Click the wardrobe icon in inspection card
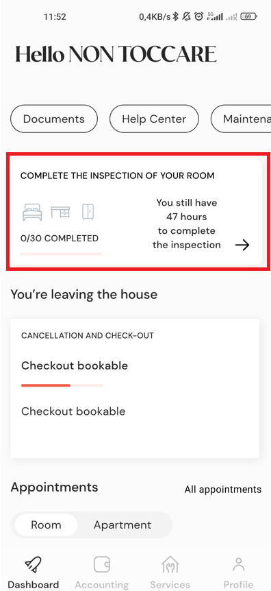The width and height of the screenshot is (271, 591). tap(88, 213)
